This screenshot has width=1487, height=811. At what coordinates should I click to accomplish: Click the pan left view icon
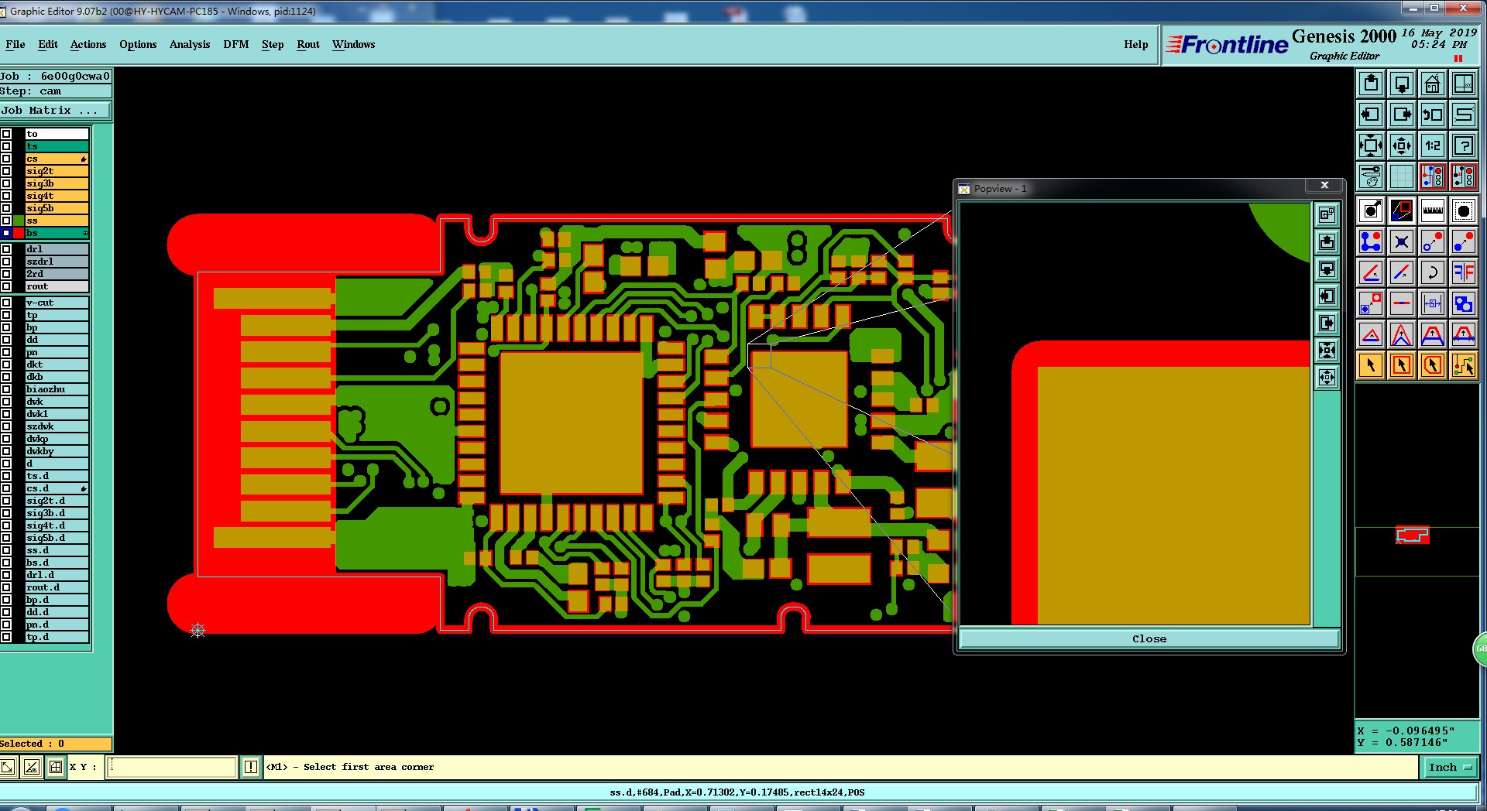tap(1371, 115)
